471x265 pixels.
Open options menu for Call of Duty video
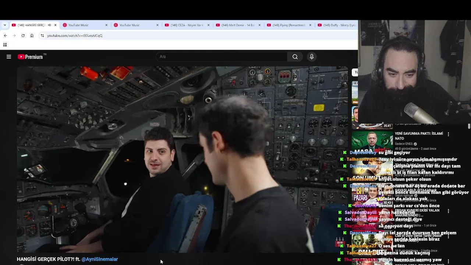click(448, 236)
